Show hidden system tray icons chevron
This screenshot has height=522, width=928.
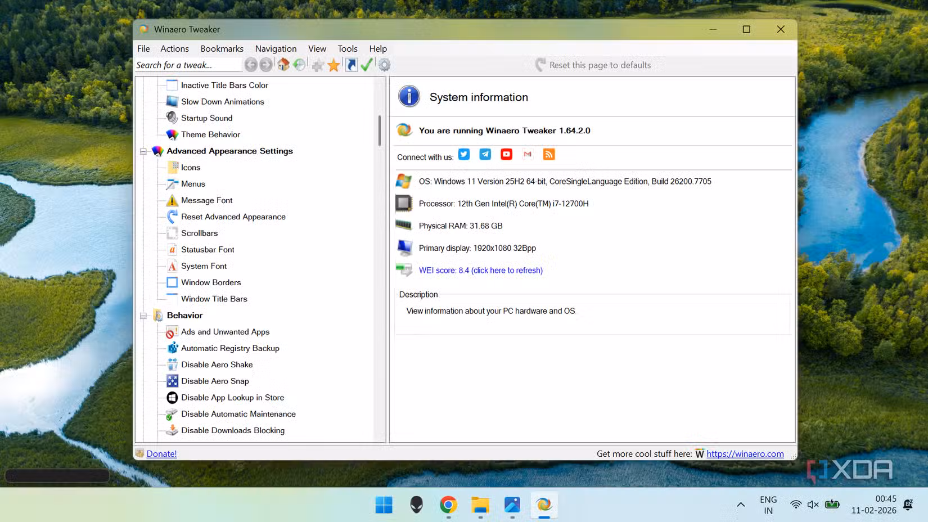coord(741,505)
